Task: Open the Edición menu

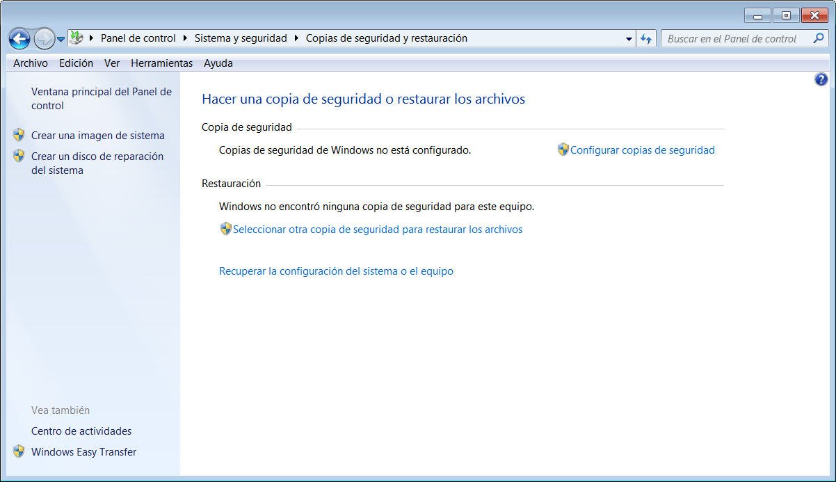Action: 76,63
